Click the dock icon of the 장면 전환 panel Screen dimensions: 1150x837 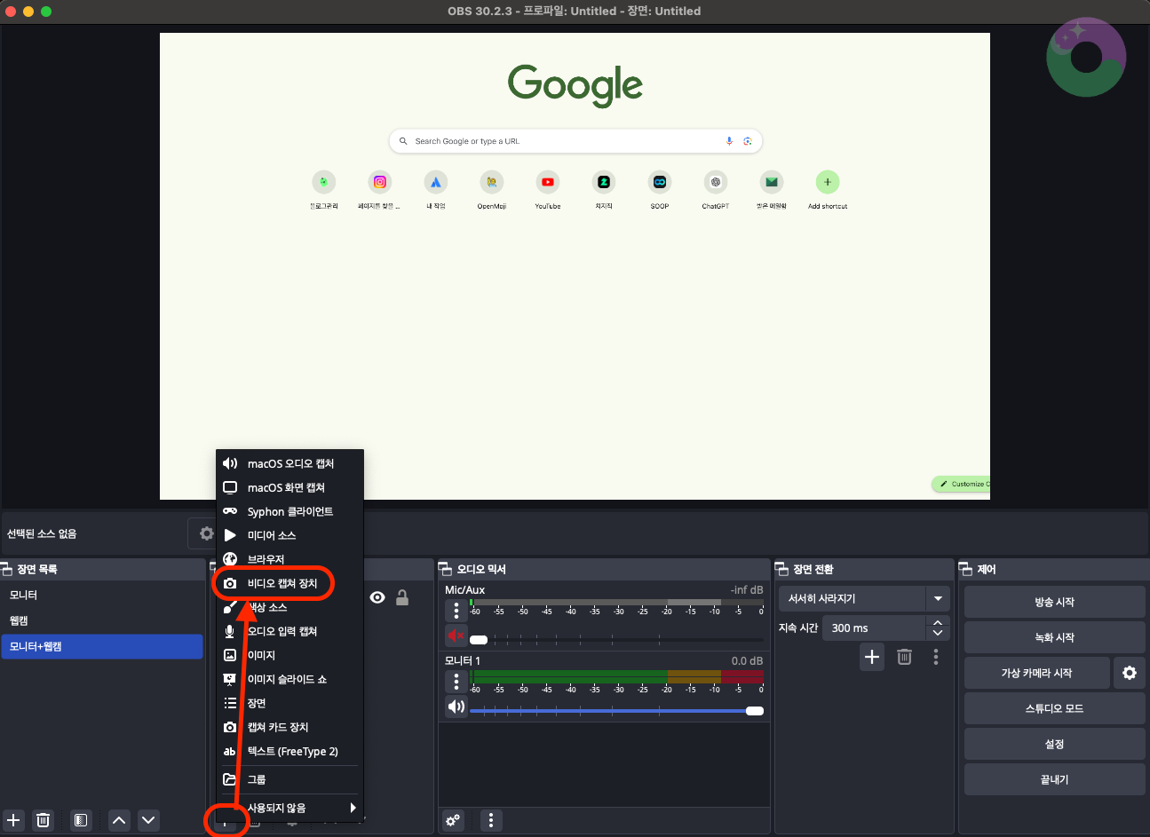point(782,569)
